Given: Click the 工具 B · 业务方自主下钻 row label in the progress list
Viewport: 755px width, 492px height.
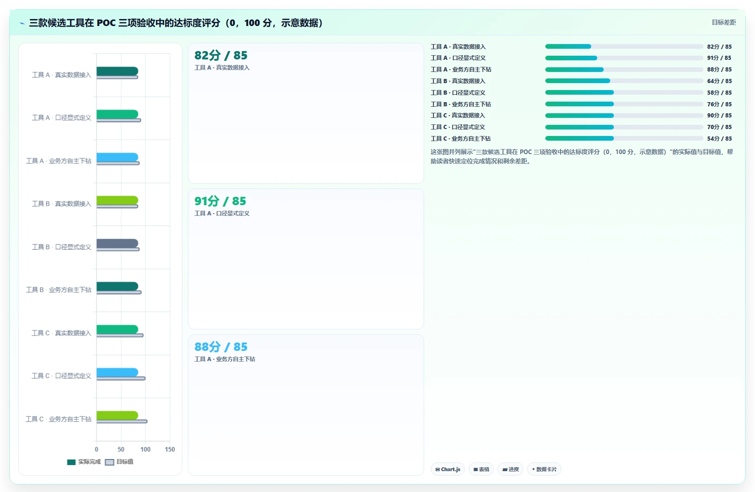Looking at the screenshot, I should [461, 104].
